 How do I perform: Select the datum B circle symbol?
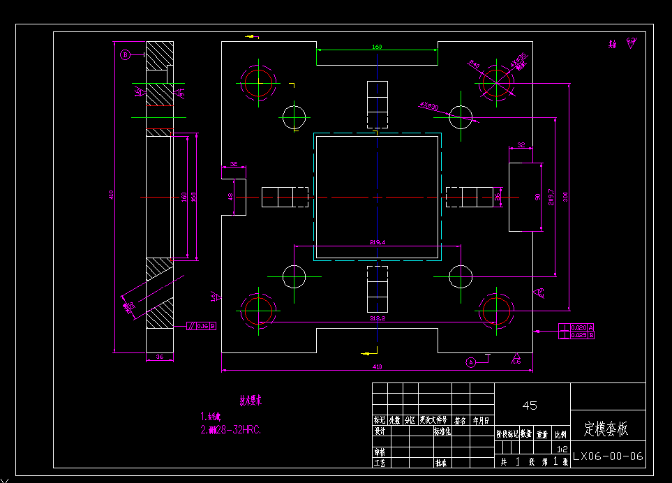125,55
